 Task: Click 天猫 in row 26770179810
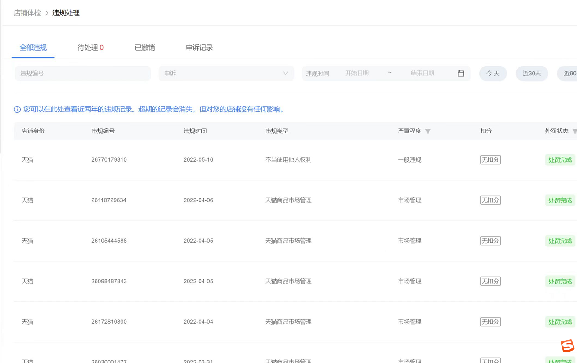tap(27, 160)
